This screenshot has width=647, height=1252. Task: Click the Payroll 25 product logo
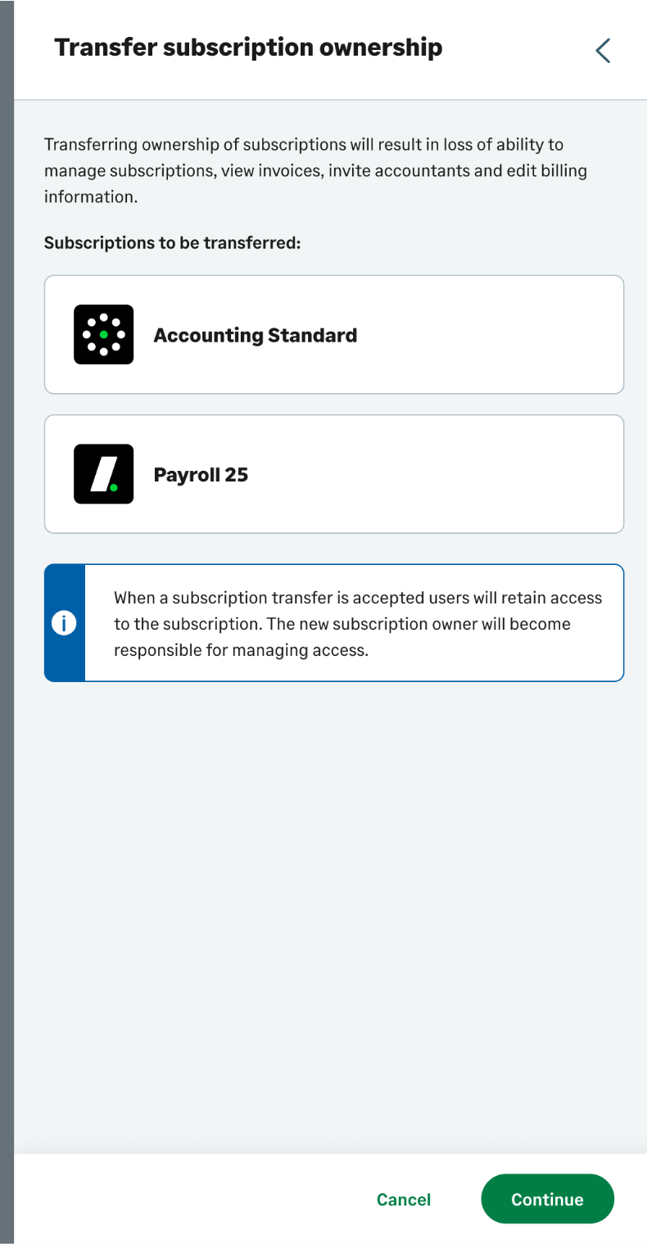point(103,474)
